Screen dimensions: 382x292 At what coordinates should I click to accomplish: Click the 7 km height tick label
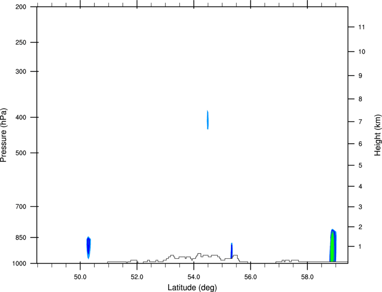click(x=360, y=122)
